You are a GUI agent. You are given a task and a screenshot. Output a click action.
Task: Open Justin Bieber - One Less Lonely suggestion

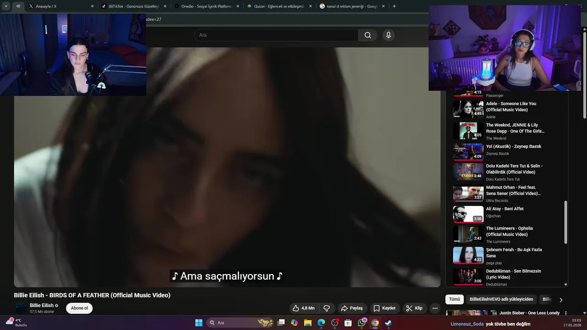point(529,313)
